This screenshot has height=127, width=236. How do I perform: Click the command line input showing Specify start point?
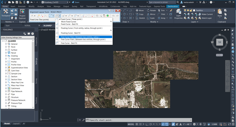coord(139,120)
